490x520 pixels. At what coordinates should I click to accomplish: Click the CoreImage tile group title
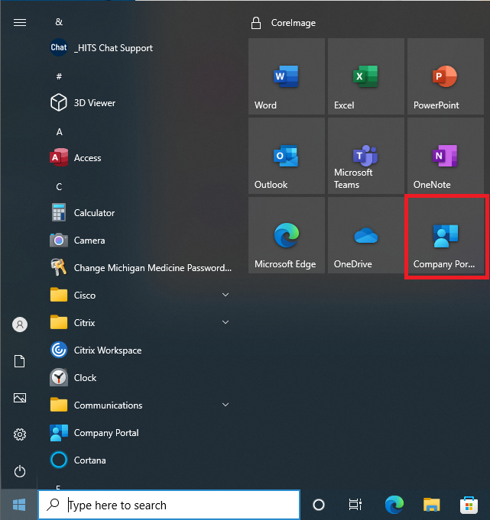click(x=294, y=23)
